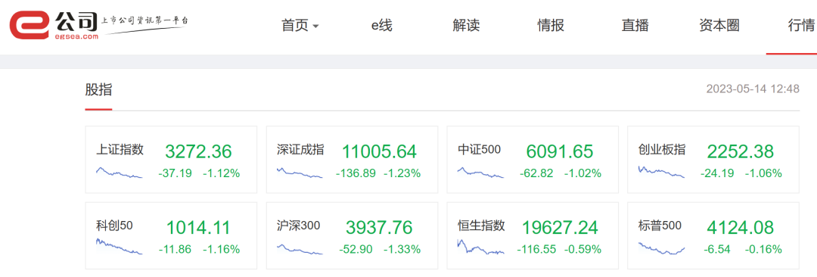The width and height of the screenshot is (817, 277).
Task: Click the 2252.38 index value
Action: pos(741,152)
